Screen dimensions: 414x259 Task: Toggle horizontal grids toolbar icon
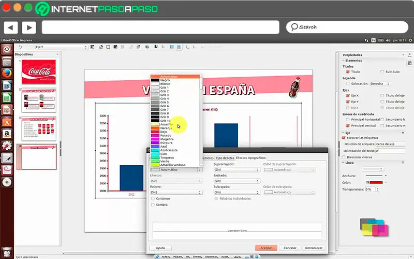point(172,47)
